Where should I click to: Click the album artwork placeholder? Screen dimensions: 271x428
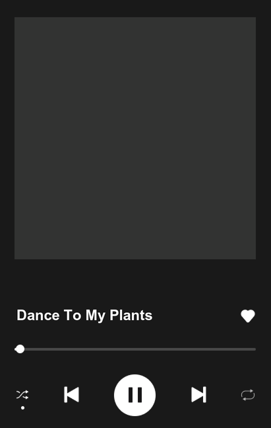pyautogui.click(x=135, y=138)
